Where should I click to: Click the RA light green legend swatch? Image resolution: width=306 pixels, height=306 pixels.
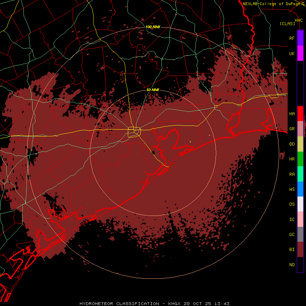click(300, 174)
